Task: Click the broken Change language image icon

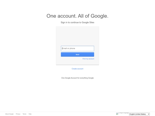Action: (122, 113)
